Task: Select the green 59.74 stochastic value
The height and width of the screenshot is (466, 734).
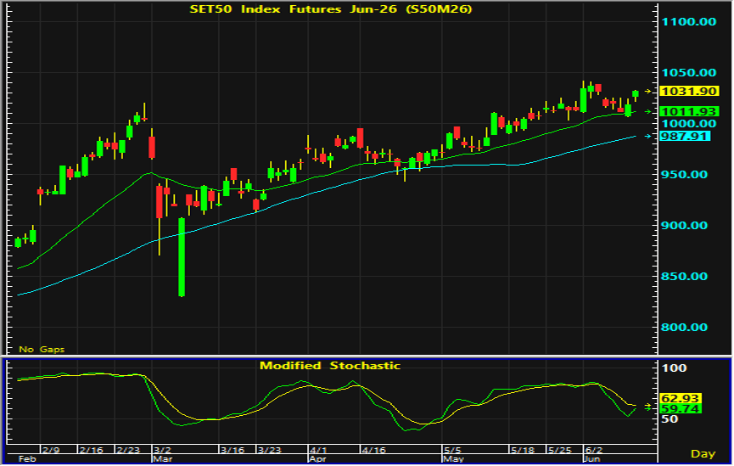Action: tap(681, 409)
